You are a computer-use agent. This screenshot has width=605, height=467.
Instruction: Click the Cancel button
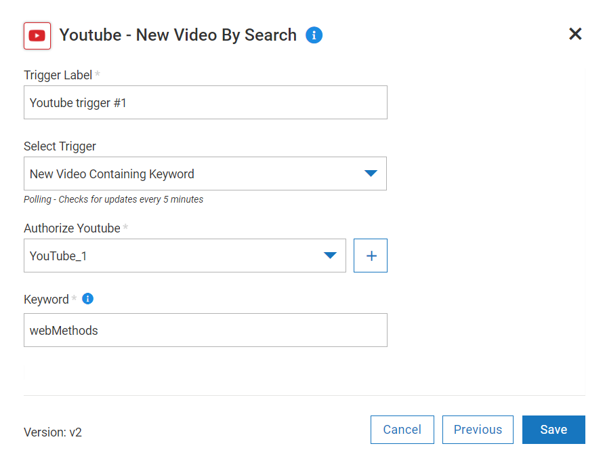[402, 430]
